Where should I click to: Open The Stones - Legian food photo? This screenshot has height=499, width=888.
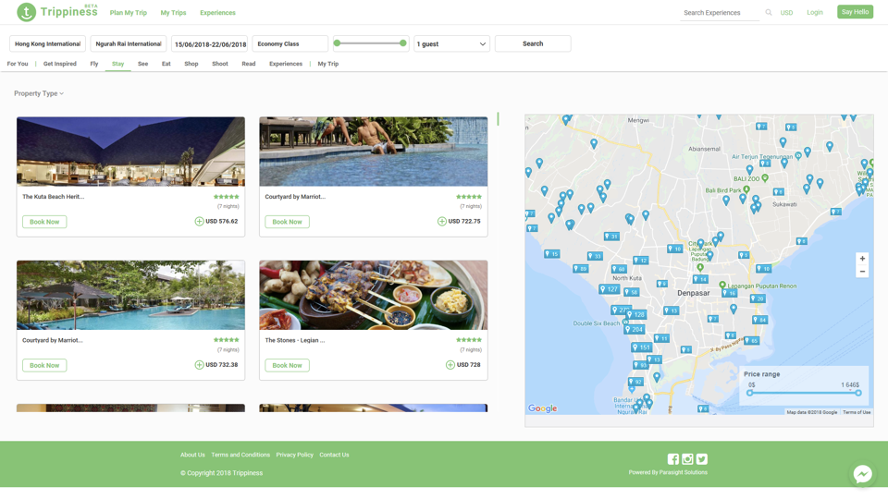coord(373,296)
